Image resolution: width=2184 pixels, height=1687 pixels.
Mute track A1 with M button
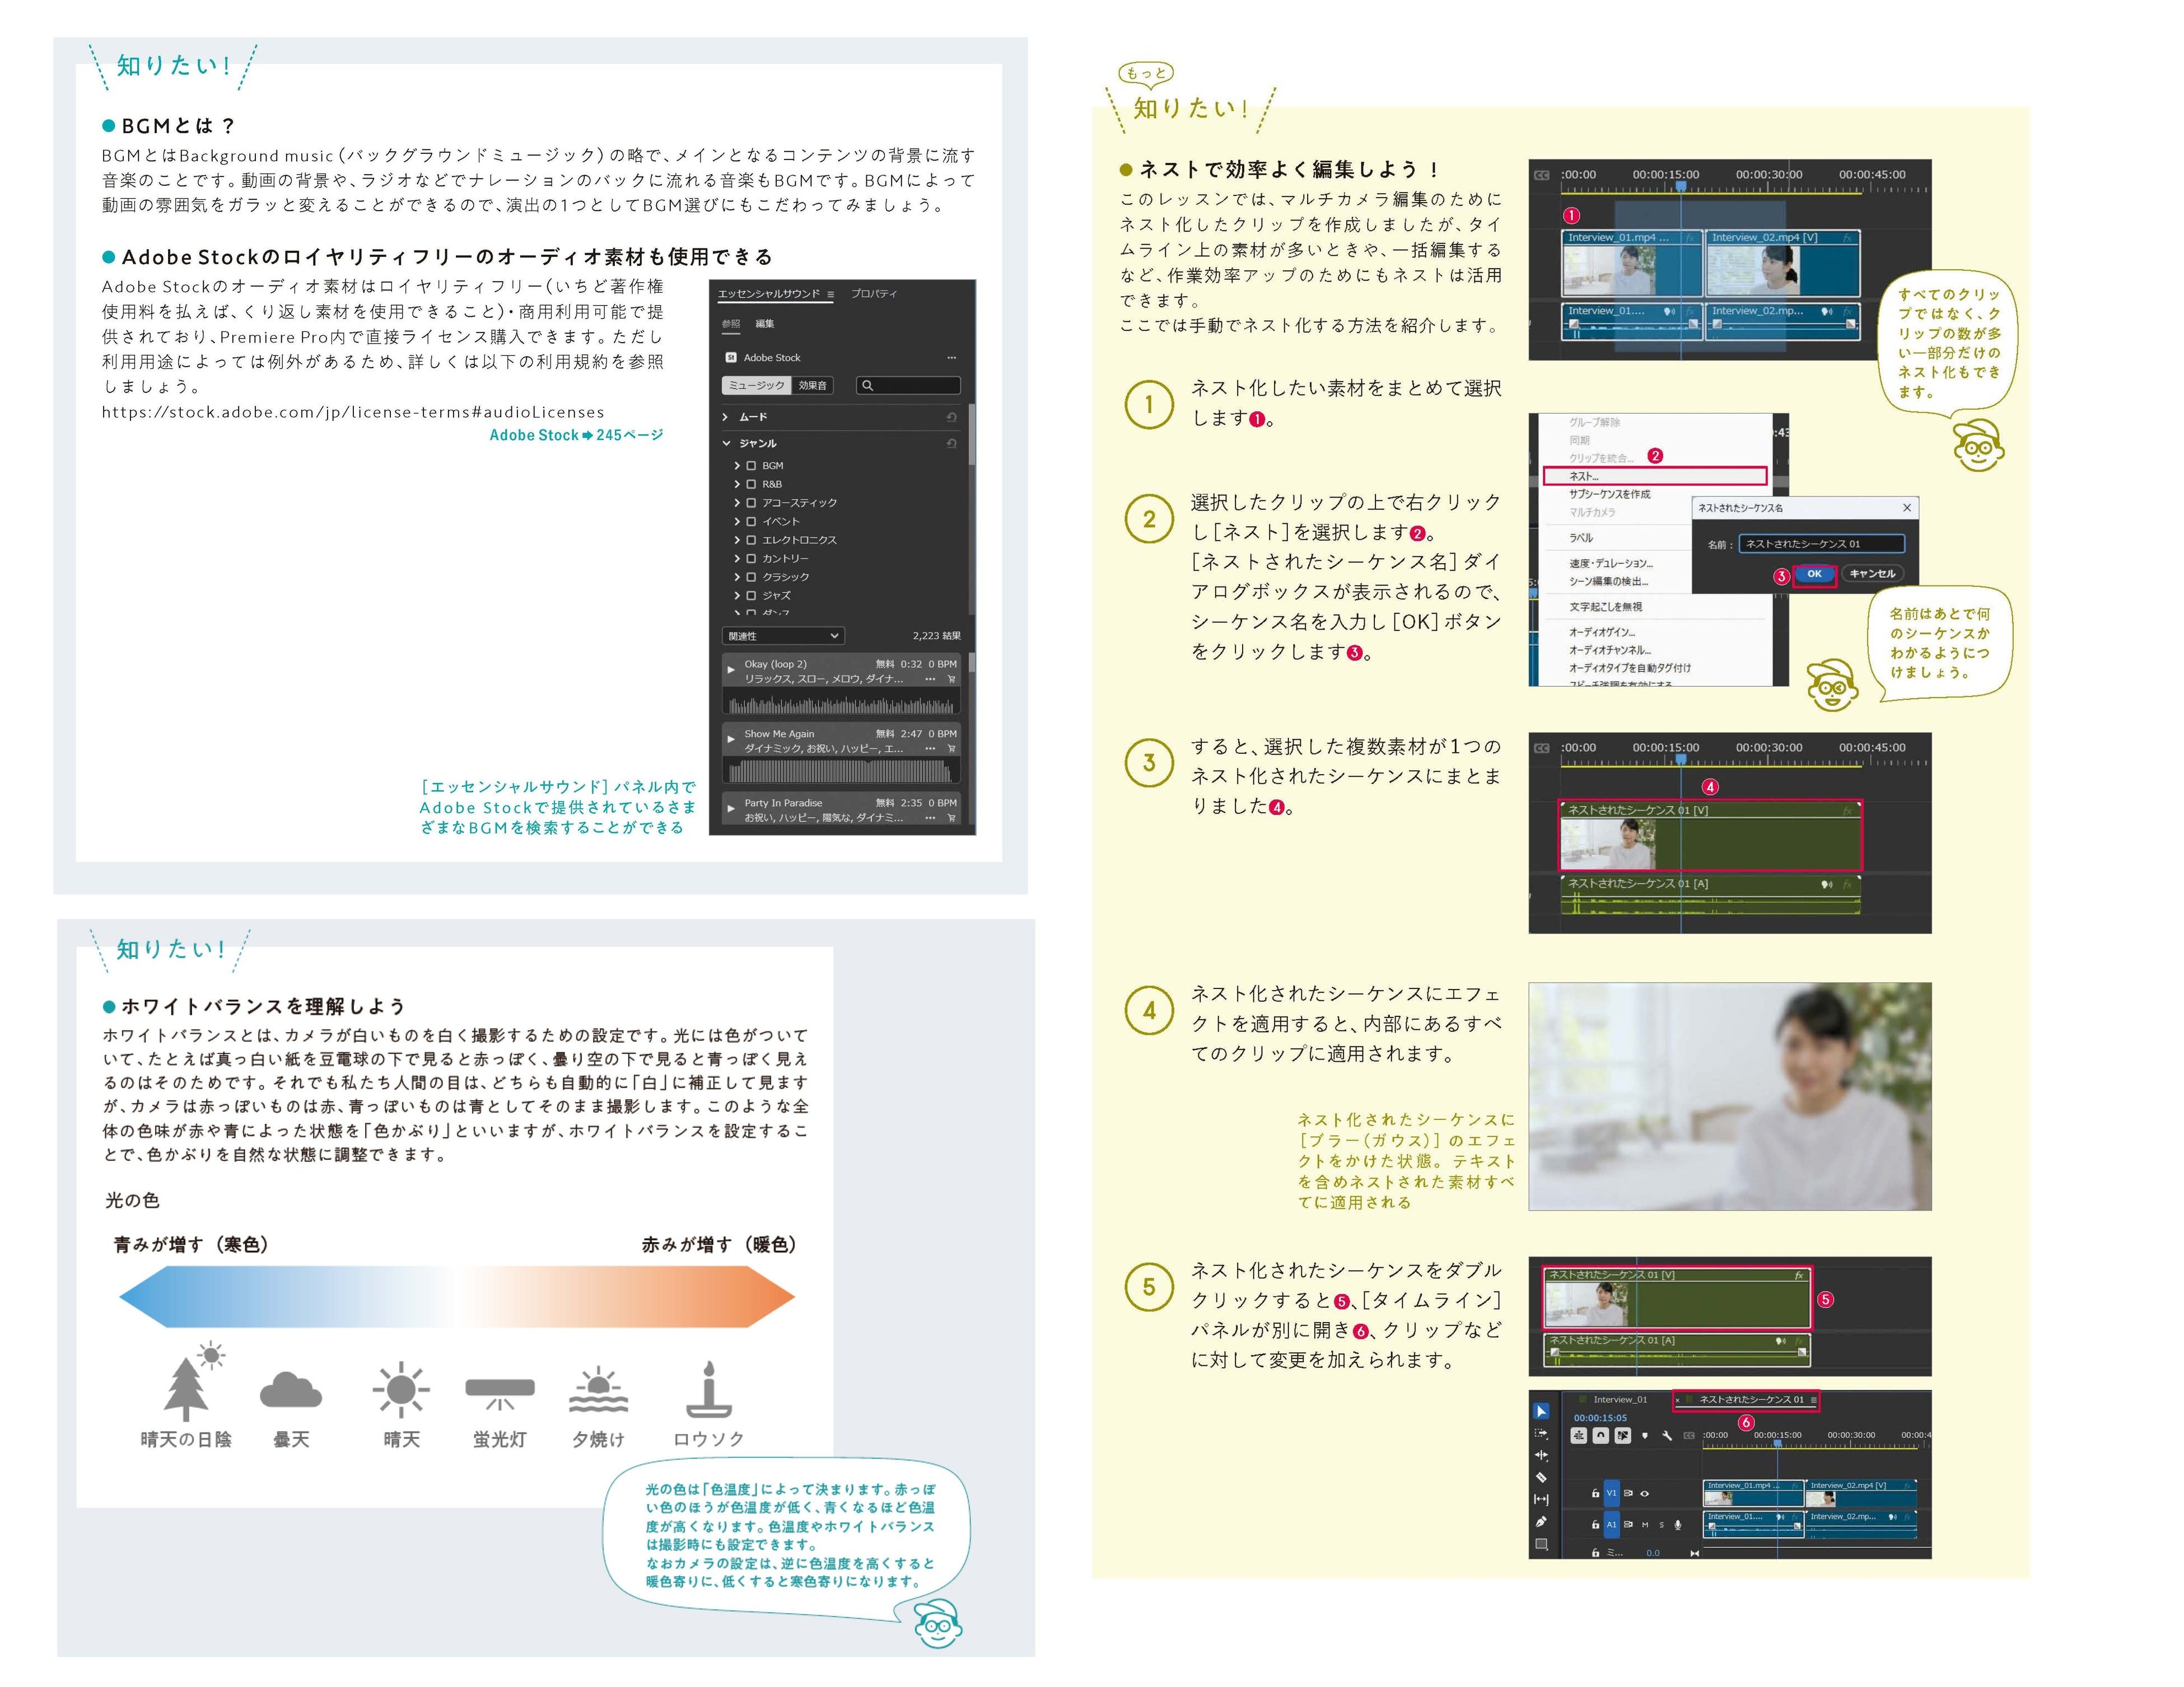pos(1645,1525)
